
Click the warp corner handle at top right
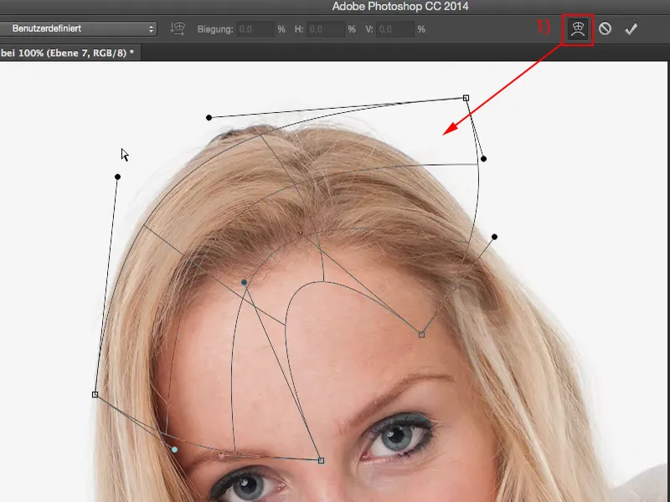coord(466,98)
